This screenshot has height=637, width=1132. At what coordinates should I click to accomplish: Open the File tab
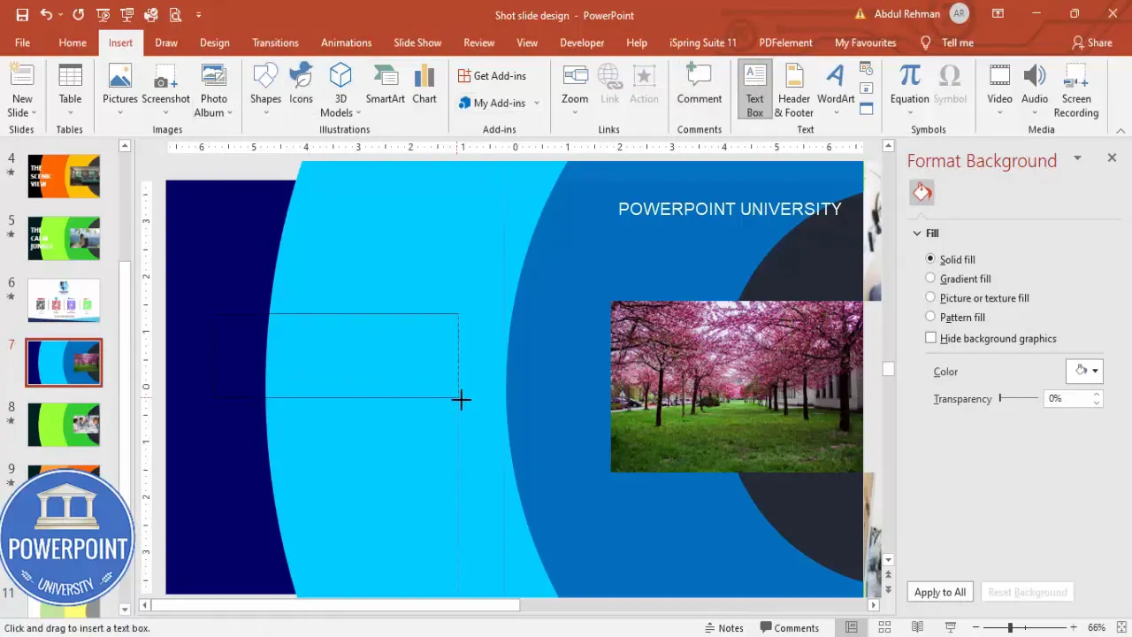tap(22, 42)
